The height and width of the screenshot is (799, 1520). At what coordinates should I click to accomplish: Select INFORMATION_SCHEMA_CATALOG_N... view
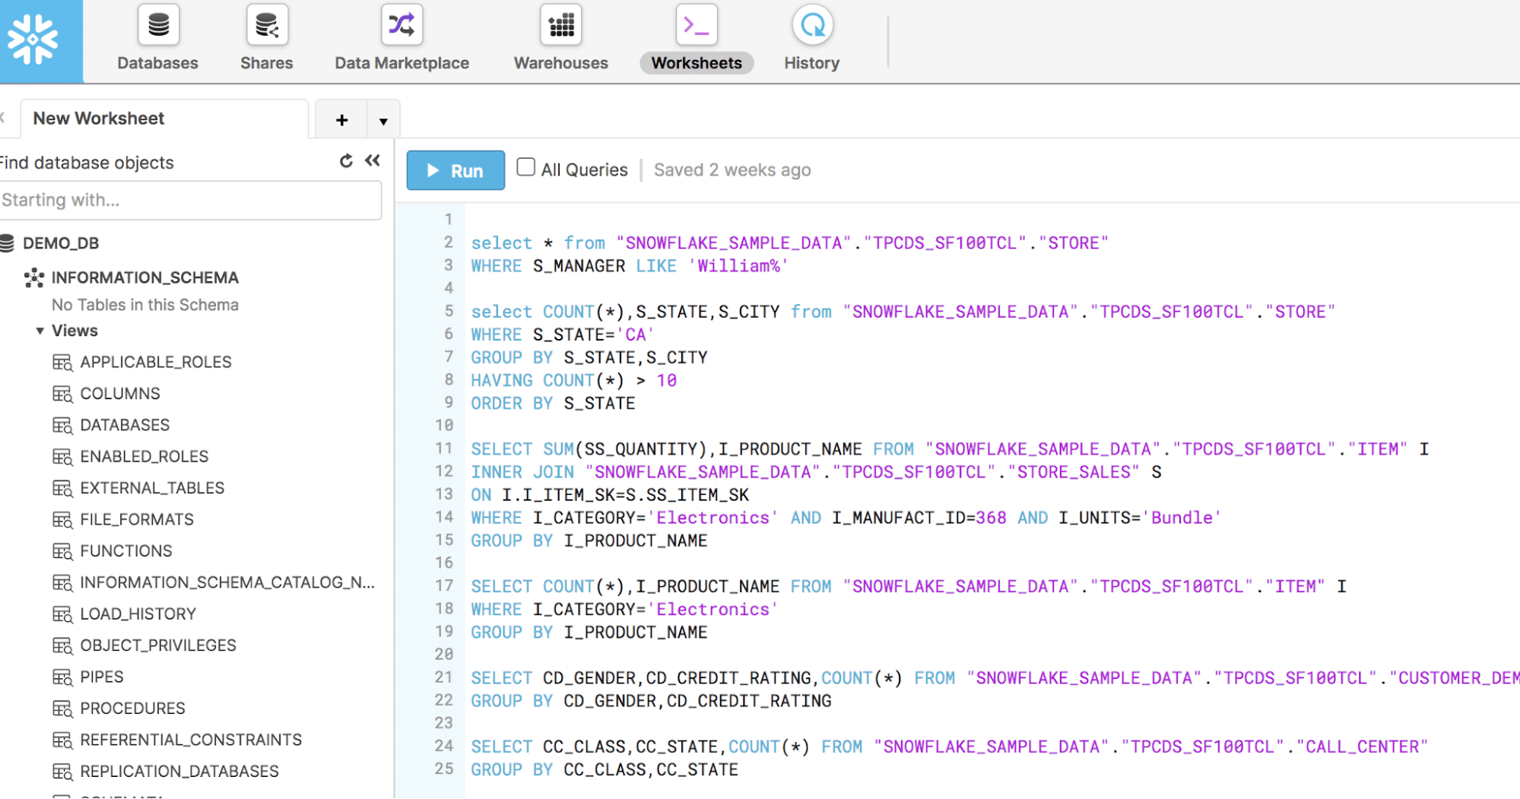(x=227, y=582)
